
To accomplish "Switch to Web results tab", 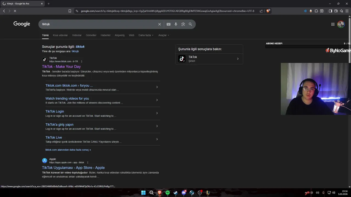I will [132, 35].
